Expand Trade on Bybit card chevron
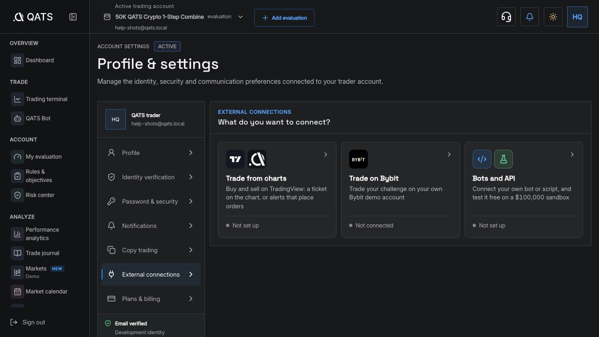This screenshot has height=337, width=599. 449,154
